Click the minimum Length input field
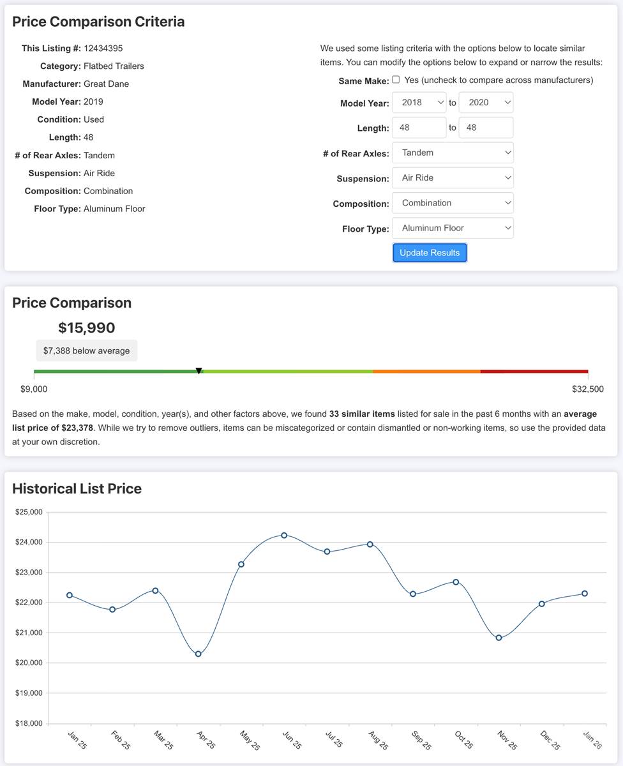The width and height of the screenshot is (623, 766). pyautogui.click(x=419, y=128)
